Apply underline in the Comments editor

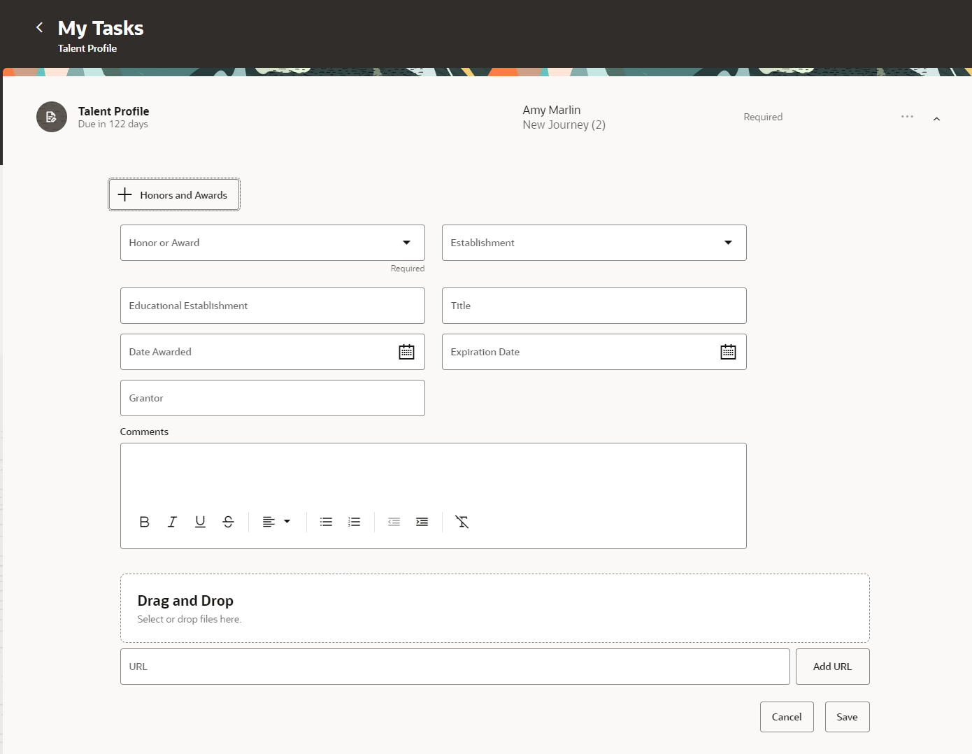pos(200,521)
